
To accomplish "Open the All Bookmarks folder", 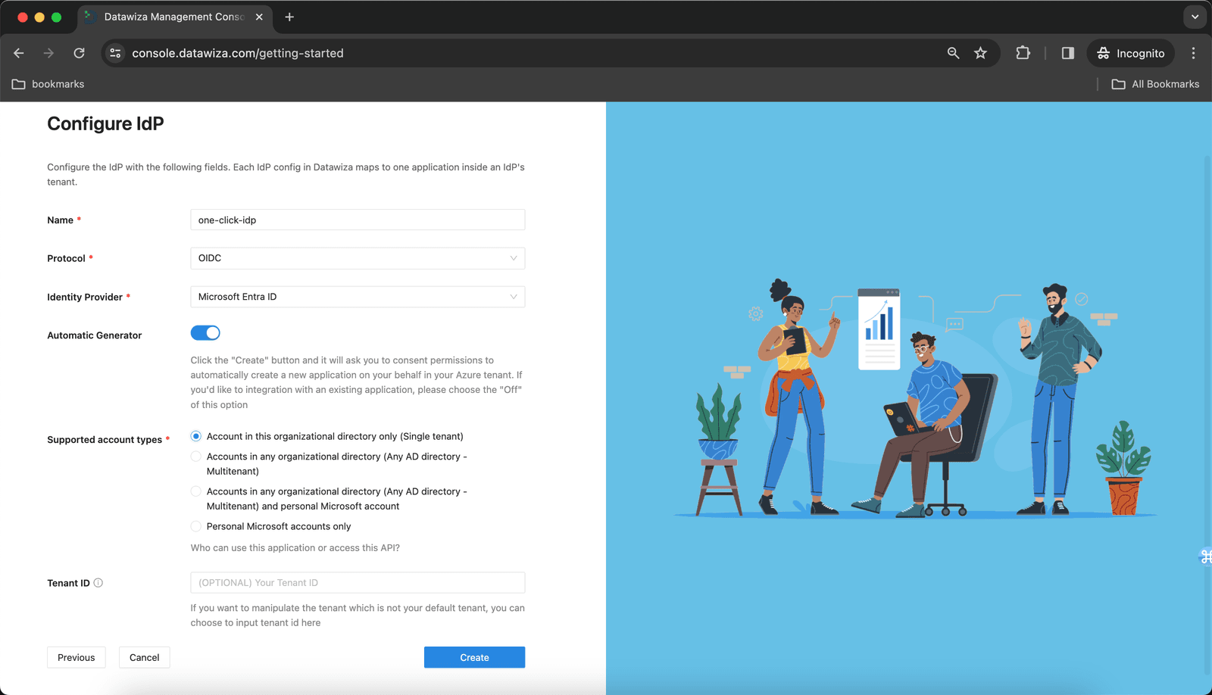I will [1155, 84].
